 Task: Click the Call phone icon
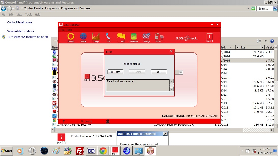pyautogui.click(x=109, y=37)
